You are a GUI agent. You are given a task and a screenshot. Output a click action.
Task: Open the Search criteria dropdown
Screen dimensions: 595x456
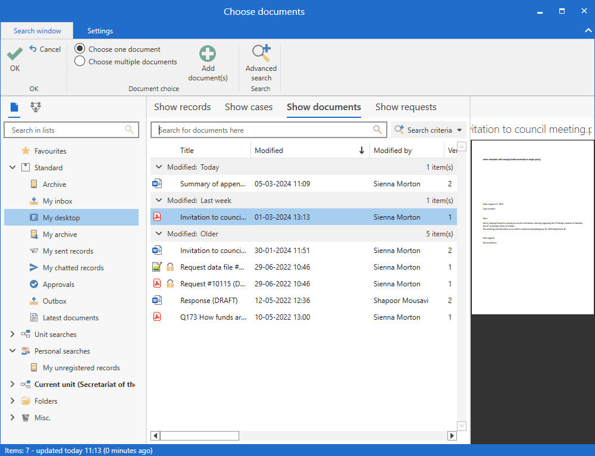[x=428, y=130]
